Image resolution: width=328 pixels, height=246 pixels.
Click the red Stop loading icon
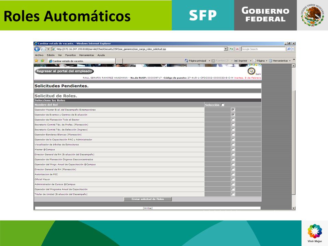tap(237, 49)
